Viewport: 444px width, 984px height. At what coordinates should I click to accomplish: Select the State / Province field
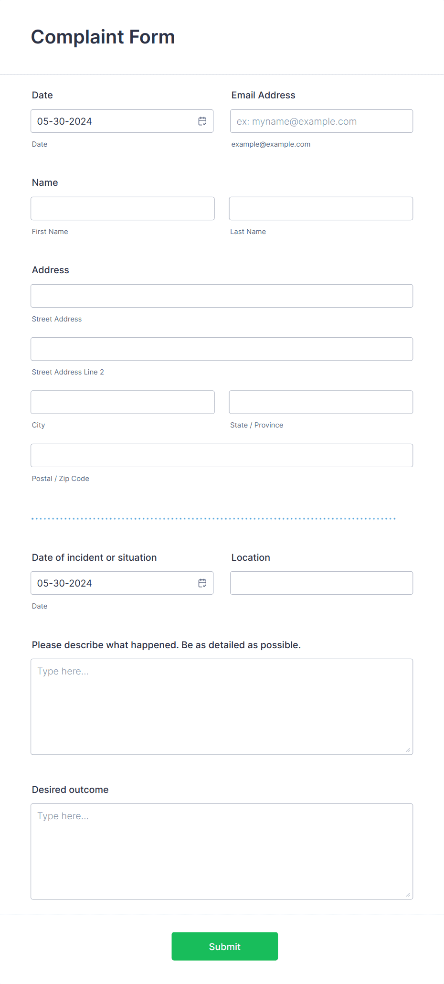pyautogui.click(x=321, y=402)
